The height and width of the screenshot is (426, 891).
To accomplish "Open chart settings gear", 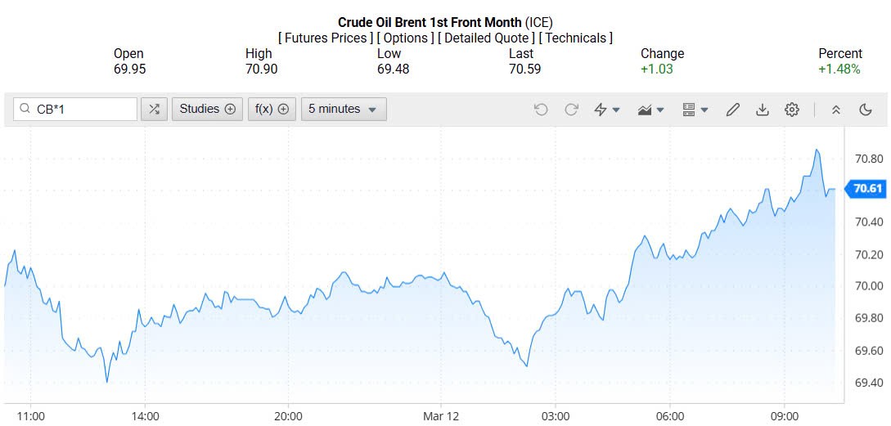I will click(x=791, y=109).
